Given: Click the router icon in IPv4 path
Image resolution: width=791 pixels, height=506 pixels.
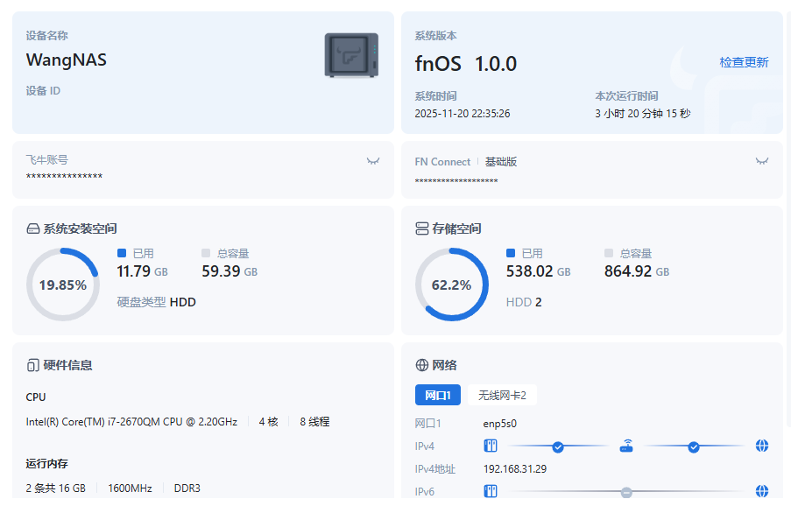Looking at the screenshot, I should tap(626, 446).
